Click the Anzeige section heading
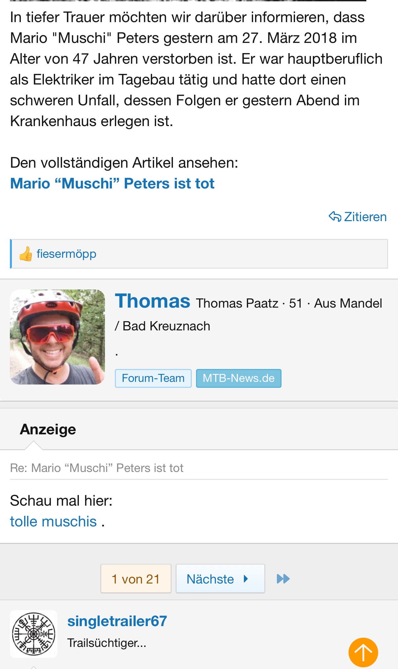Screen dimensions: 398x669 tap(48, 429)
